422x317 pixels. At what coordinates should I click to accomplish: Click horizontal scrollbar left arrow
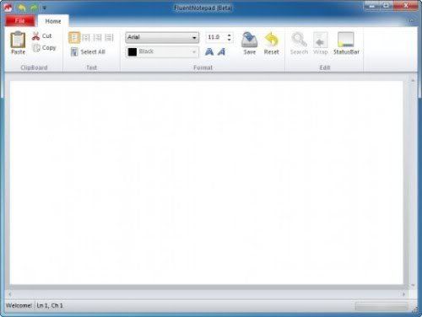[x=10, y=294]
